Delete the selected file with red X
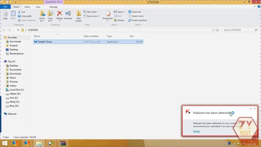This screenshot has width=261, height=147. [x=60, y=16]
